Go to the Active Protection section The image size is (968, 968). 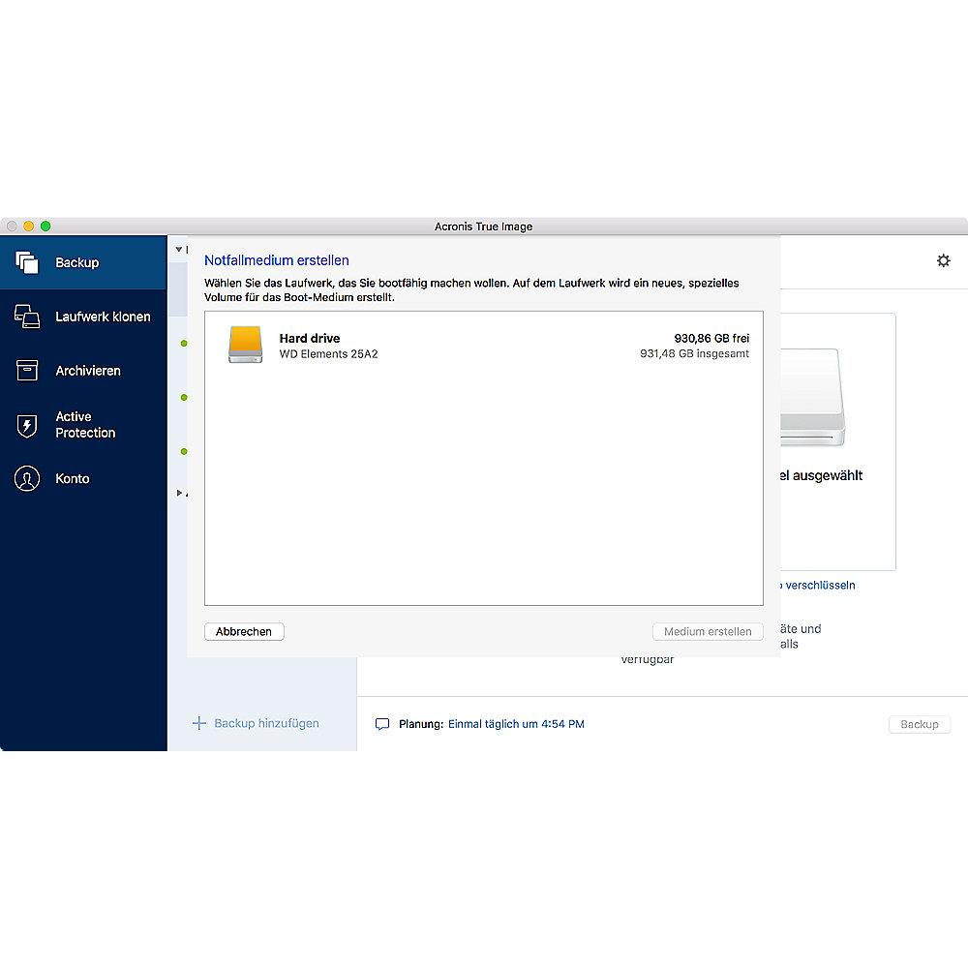click(x=85, y=425)
